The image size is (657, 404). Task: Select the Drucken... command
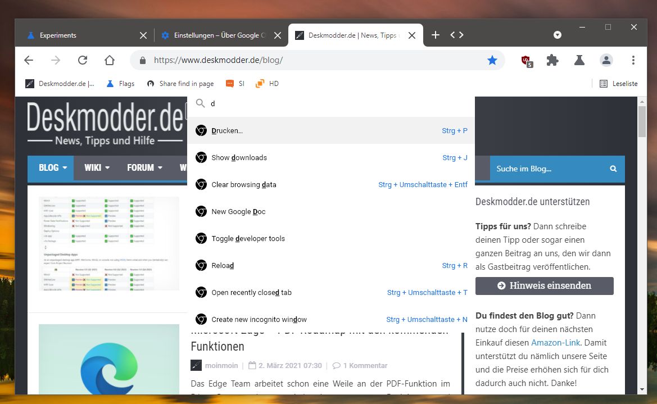pyautogui.click(x=331, y=130)
